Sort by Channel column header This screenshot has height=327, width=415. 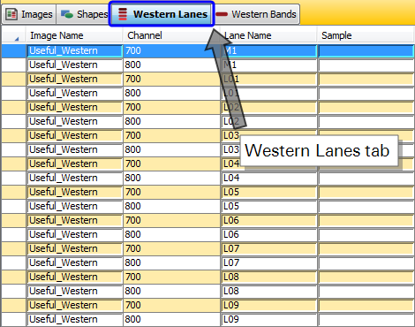(171, 35)
